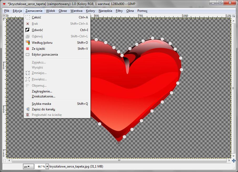
Task: Click the Brak red X icon
Action: point(28,24)
